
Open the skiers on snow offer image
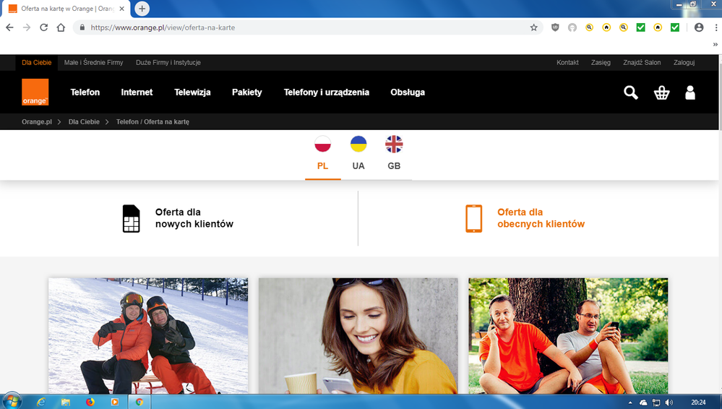click(x=148, y=336)
